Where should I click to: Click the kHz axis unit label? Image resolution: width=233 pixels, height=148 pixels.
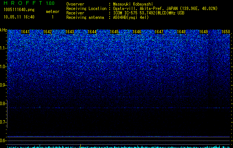(x=3, y=30)
